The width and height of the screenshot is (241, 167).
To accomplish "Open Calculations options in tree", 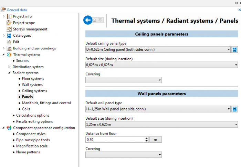I will click(32, 116).
